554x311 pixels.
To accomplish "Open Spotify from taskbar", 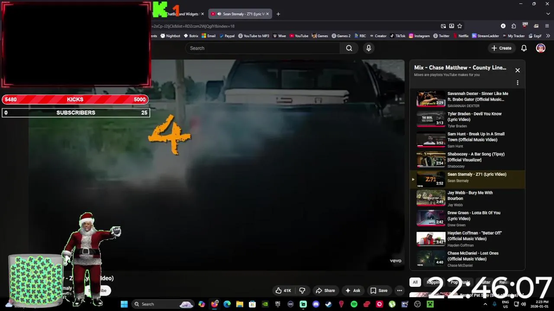I will [354, 304].
